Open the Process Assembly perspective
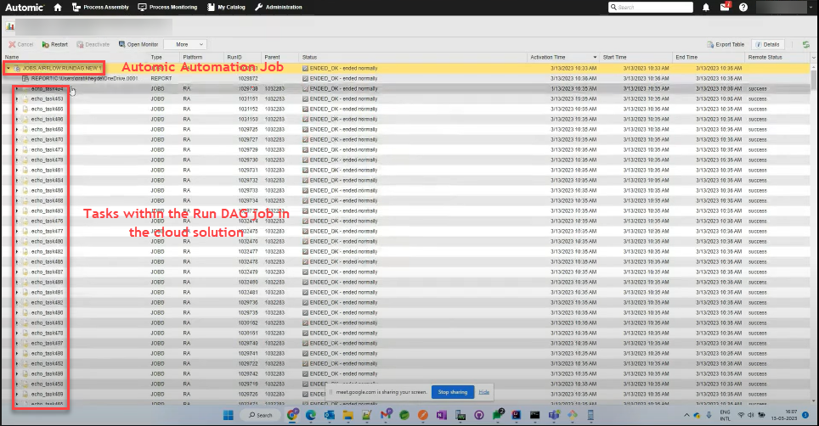This screenshot has width=819, height=426. (x=100, y=8)
